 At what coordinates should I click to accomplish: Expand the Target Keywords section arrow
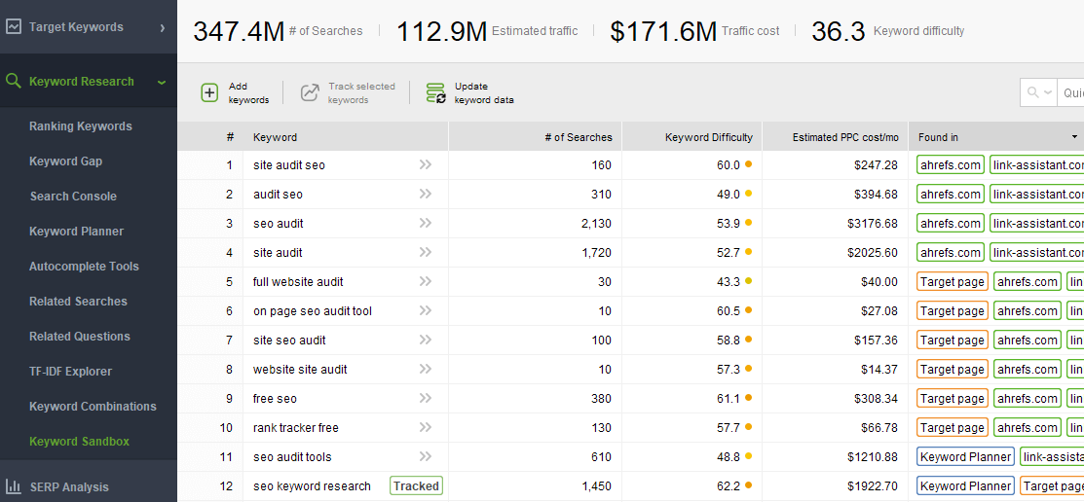click(x=162, y=27)
